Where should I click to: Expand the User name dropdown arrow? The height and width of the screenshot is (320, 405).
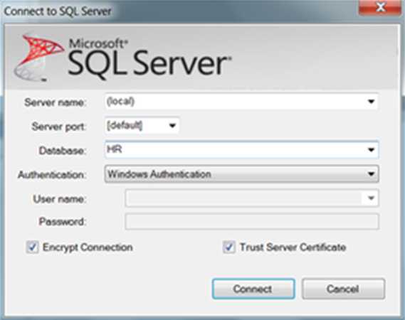click(x=371, y=198)
